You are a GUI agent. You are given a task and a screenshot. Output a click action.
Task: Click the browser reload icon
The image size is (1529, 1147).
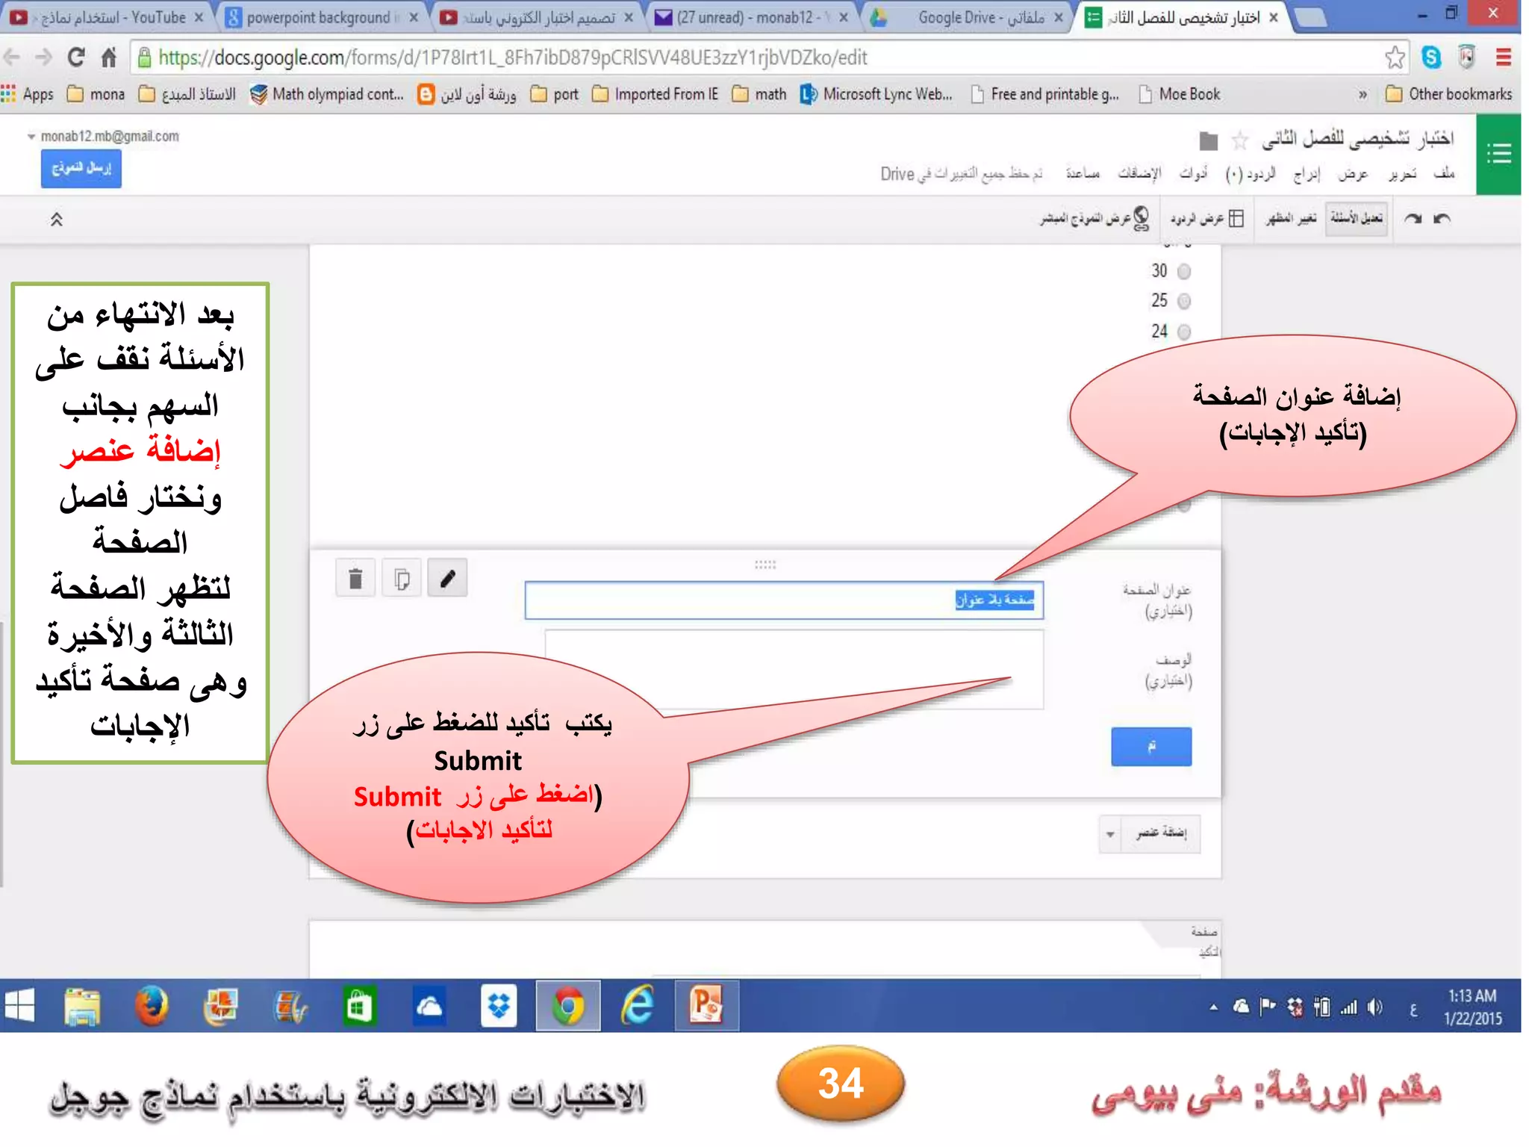75,57
